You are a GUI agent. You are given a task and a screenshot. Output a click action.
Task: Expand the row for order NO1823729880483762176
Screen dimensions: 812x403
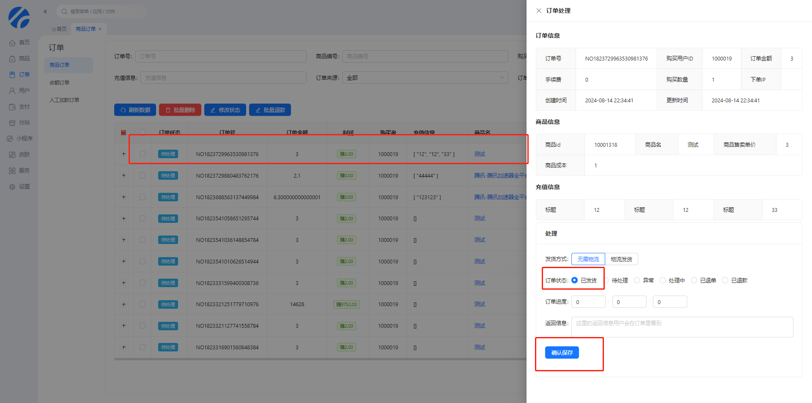pyautogui.click(x=124, y=175)
